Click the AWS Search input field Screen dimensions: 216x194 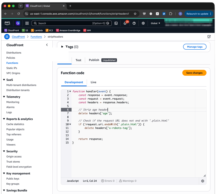[72, 23]
